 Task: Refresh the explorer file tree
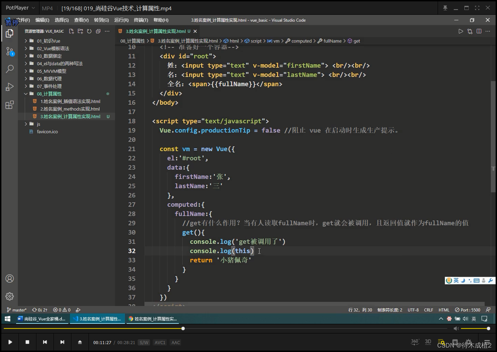tap(89, 31)
